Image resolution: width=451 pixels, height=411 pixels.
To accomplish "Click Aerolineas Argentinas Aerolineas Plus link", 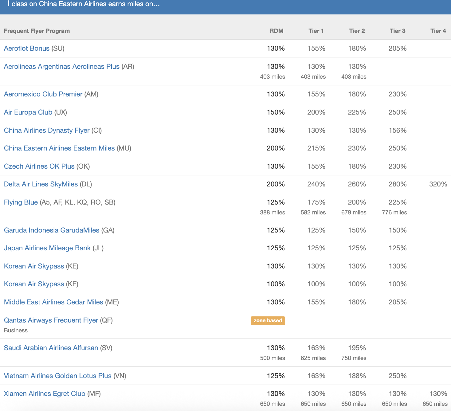I will [x=61, y=67].
